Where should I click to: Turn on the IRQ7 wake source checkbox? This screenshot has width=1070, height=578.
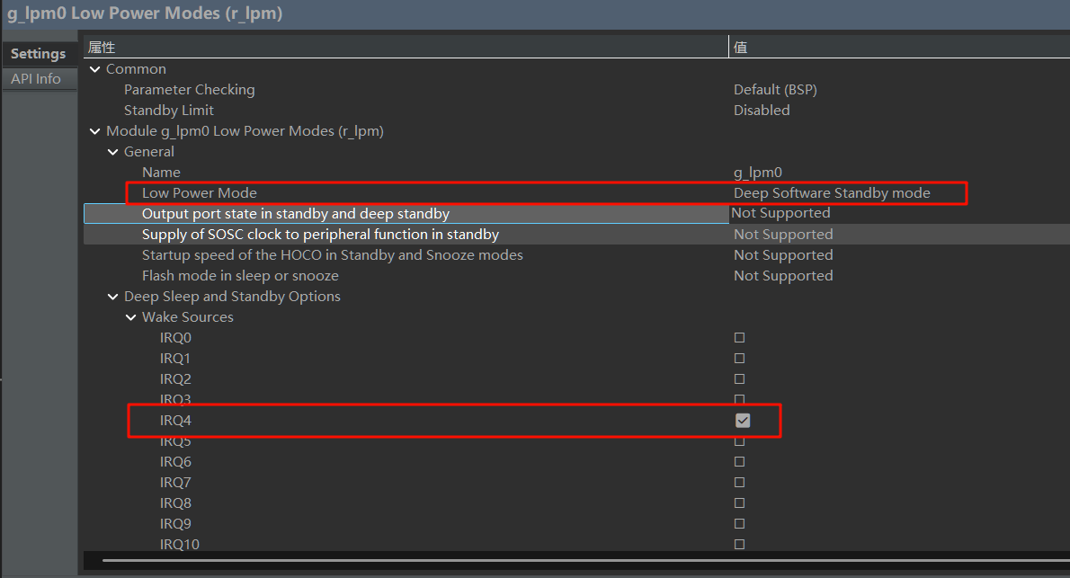click(739, 483)
